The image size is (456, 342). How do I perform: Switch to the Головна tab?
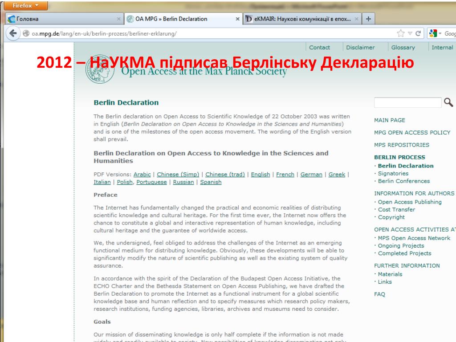(x=64, y=19)
